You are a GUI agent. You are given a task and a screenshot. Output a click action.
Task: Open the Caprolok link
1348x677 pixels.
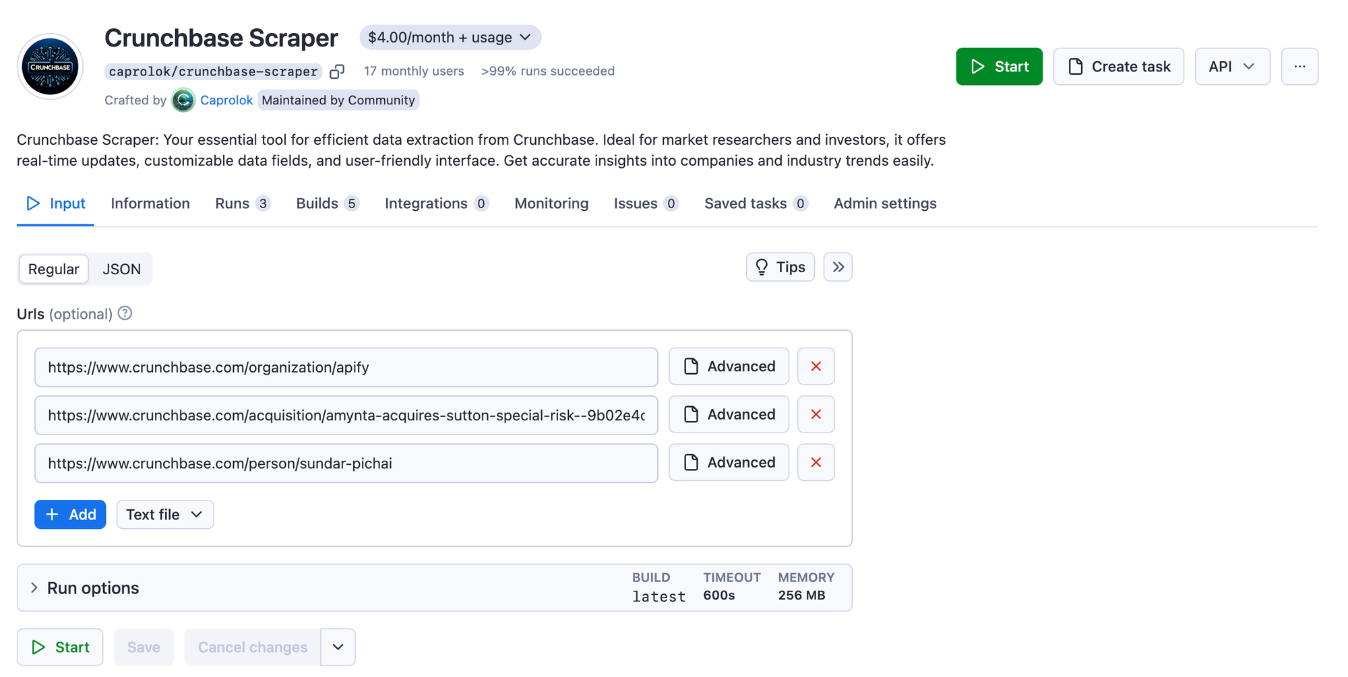pyautogui.click(x=226, y=100)
